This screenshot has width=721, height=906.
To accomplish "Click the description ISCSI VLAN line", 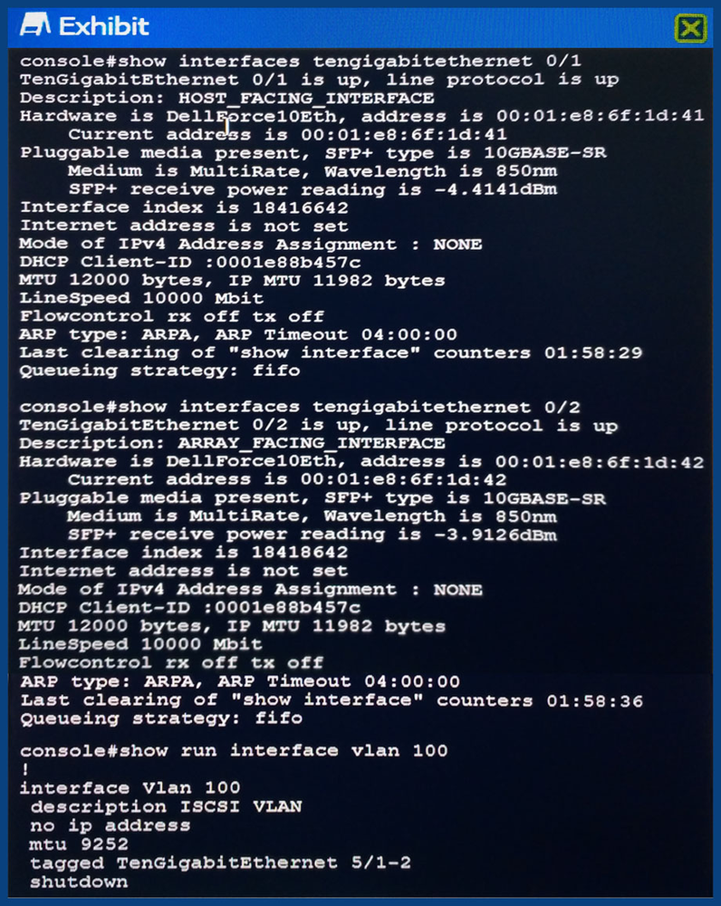I will coord(166,806).
